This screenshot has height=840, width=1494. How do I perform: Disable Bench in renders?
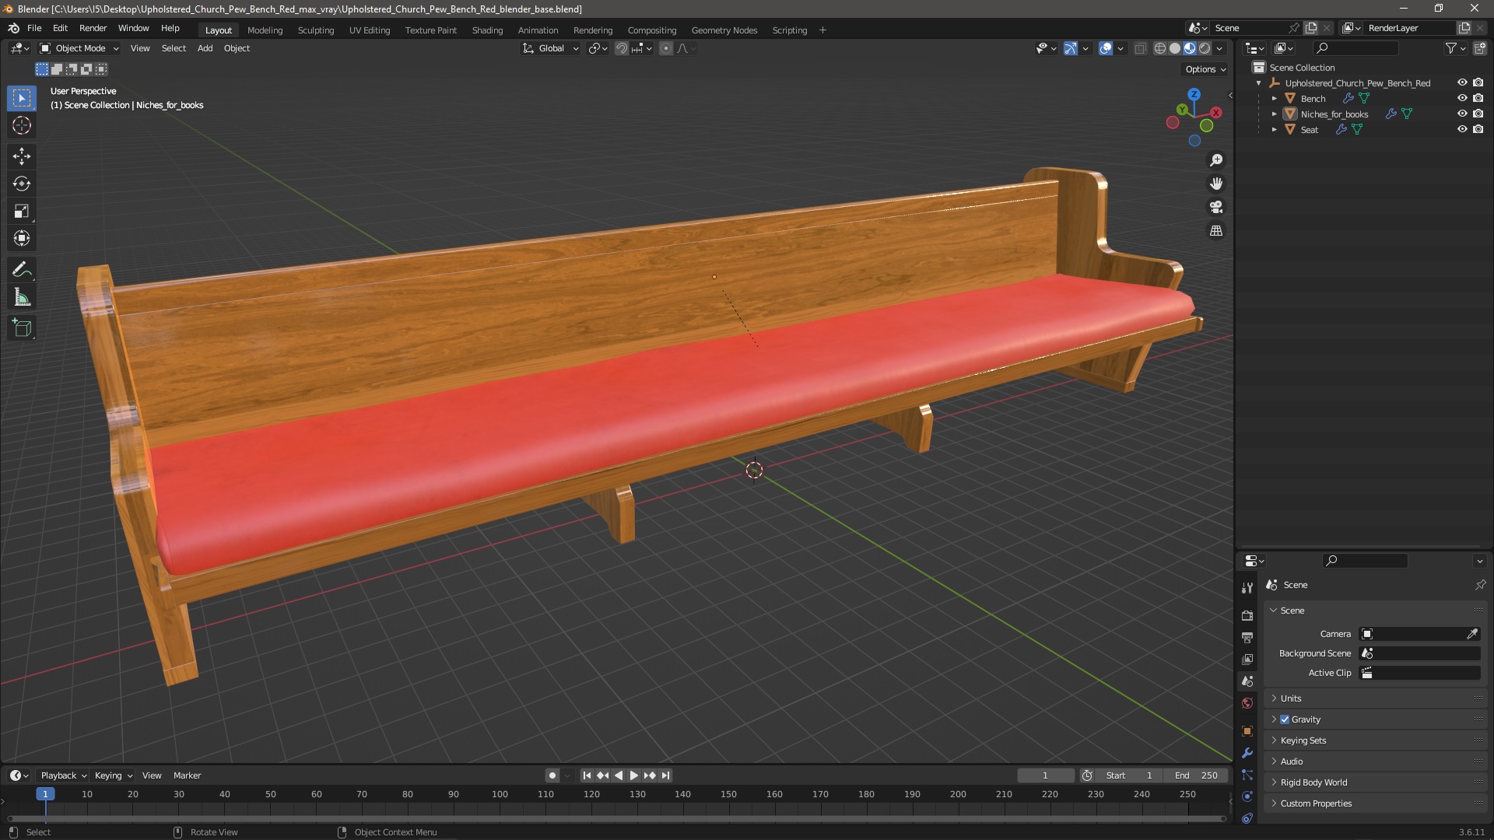(x=1478, y=98)
